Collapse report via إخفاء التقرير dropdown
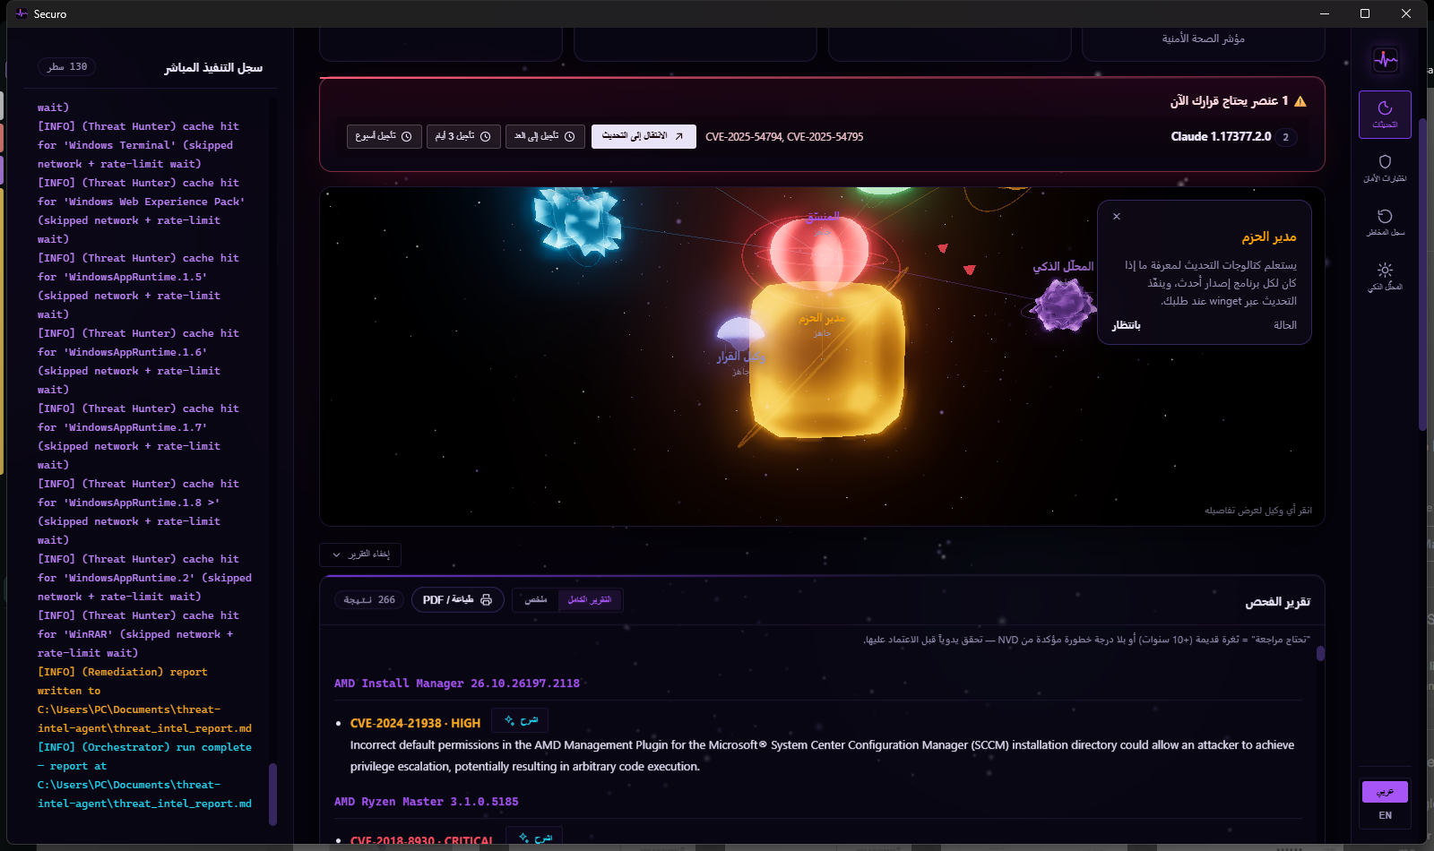This screenshot has width=1434, height=851. pyautogui.click(x=360, y=554)
